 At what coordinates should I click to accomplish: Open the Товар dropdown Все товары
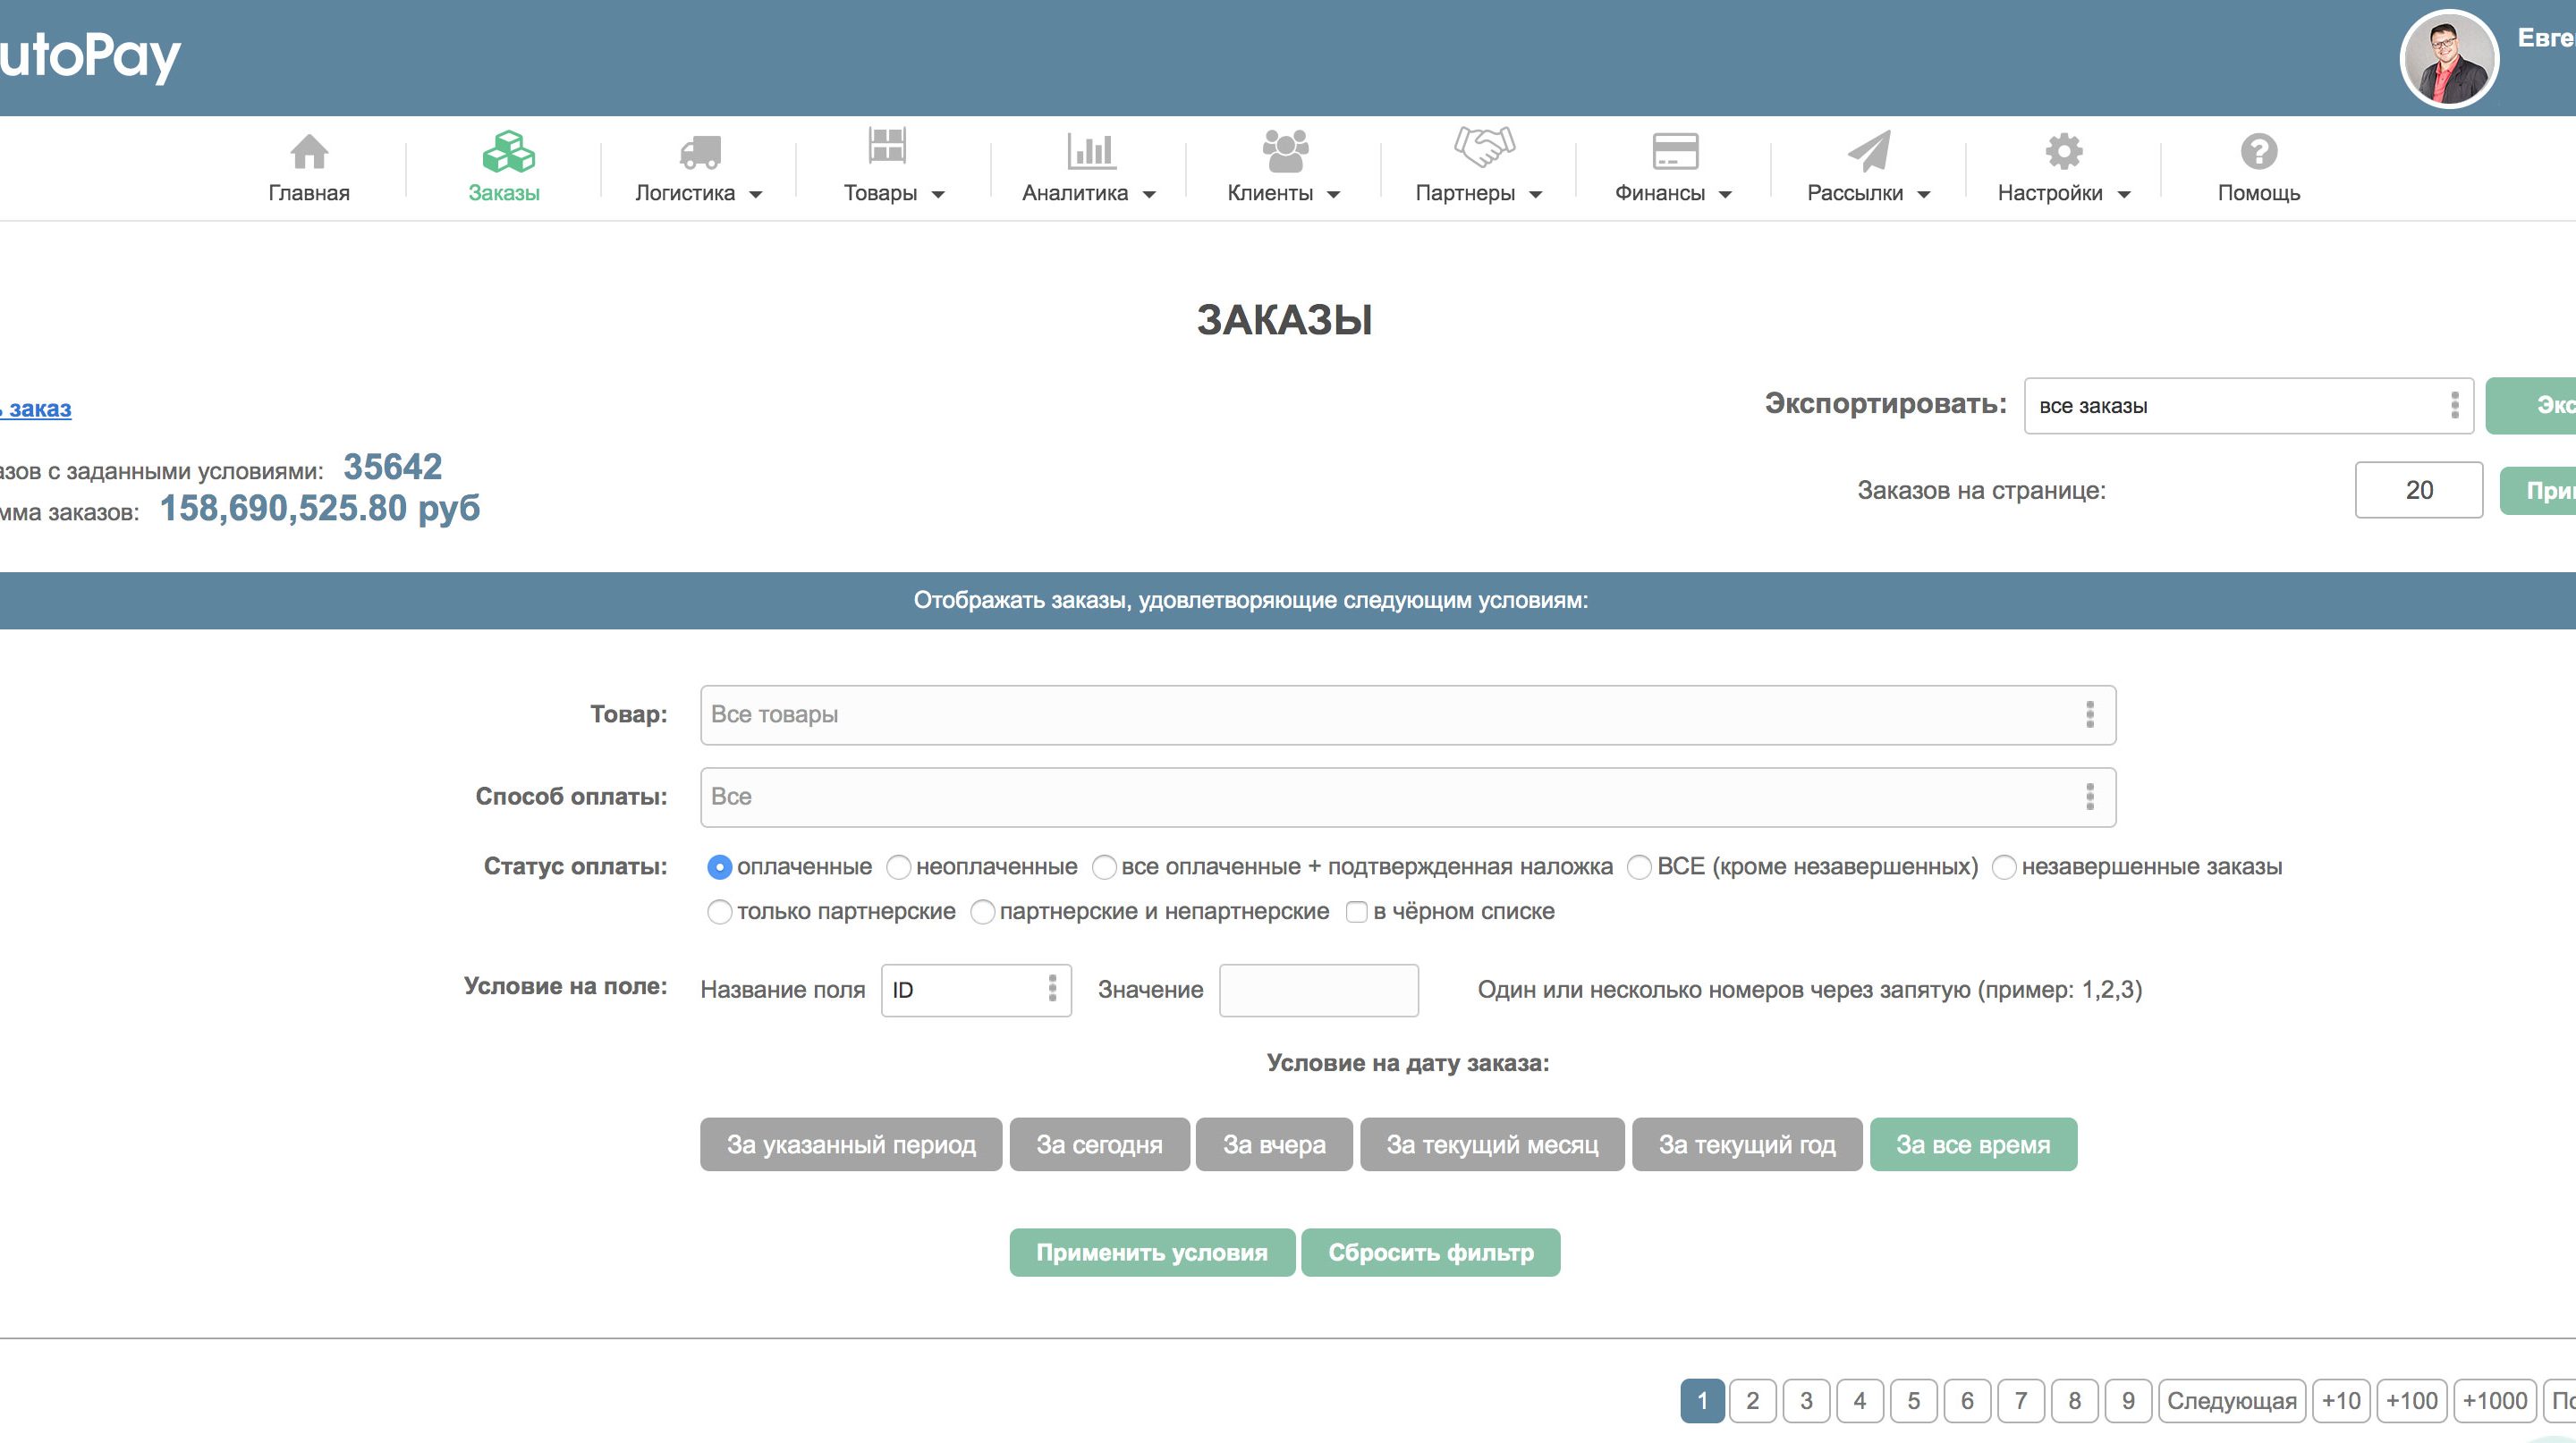(1408, 714)
